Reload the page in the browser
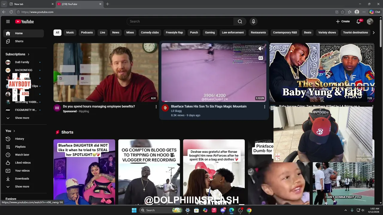383x215 pixels. (11, 12)
